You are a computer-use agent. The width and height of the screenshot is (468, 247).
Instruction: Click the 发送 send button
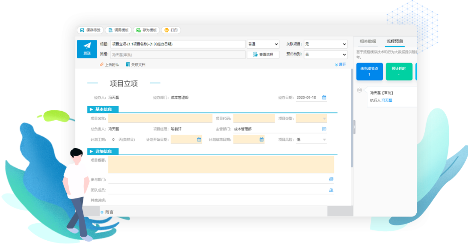click(87, 49)
